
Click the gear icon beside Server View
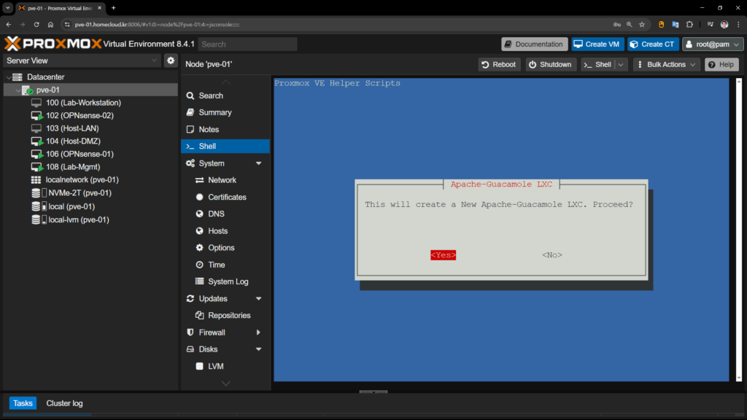pos(171,61)
